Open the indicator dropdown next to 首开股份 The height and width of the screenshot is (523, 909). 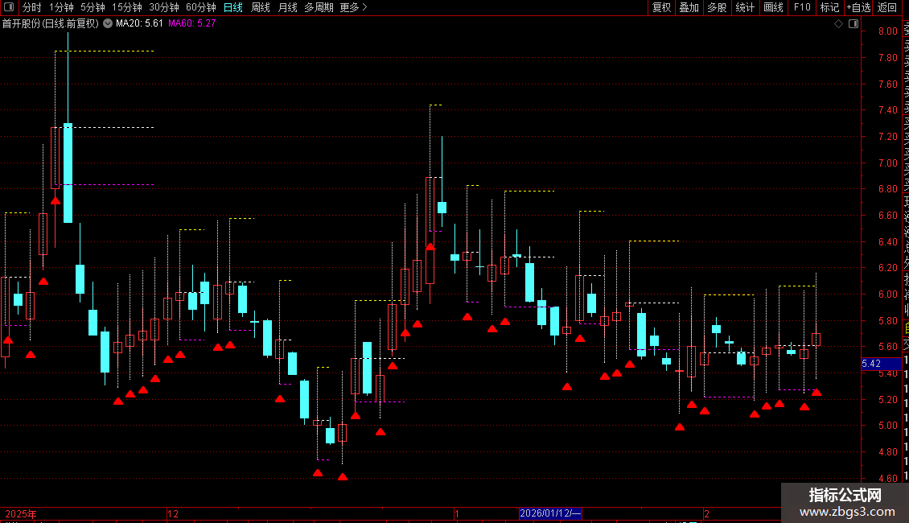[108, 23]
